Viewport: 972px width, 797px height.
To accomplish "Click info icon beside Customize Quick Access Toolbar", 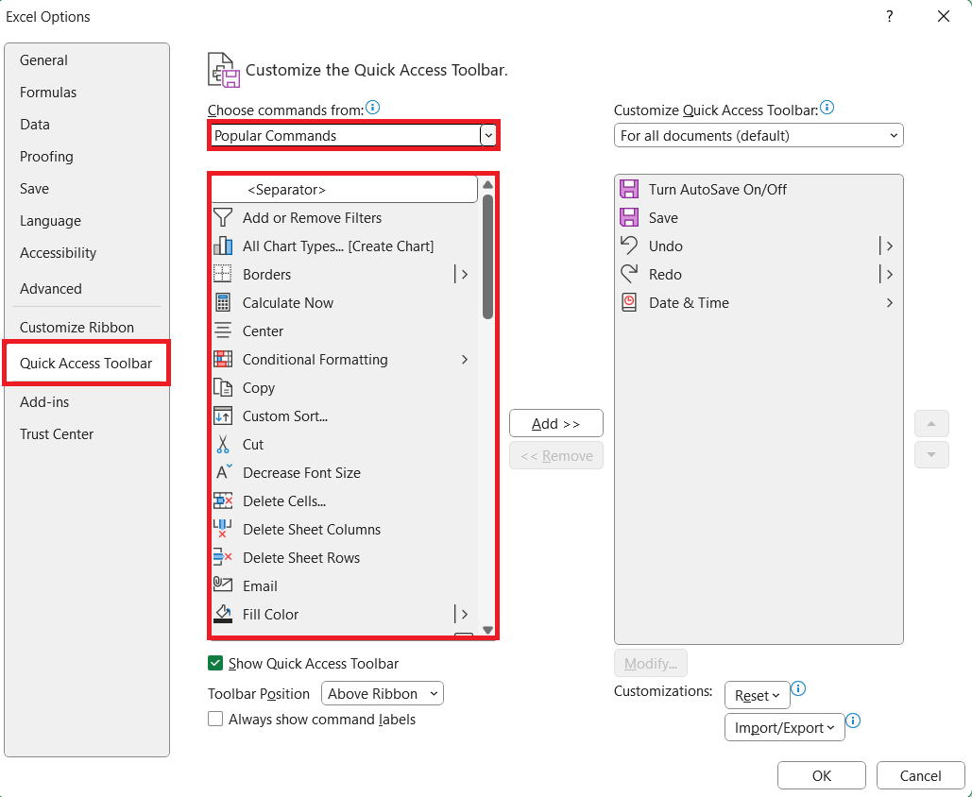I will pyautogui.click(x=827, y=108).
